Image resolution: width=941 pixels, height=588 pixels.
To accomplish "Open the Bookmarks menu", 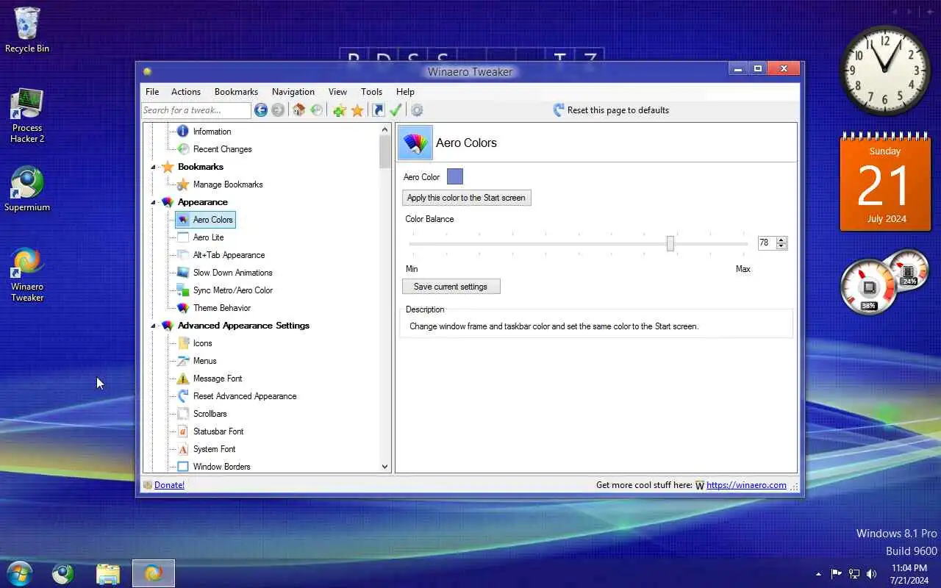I will click(236, 92).
